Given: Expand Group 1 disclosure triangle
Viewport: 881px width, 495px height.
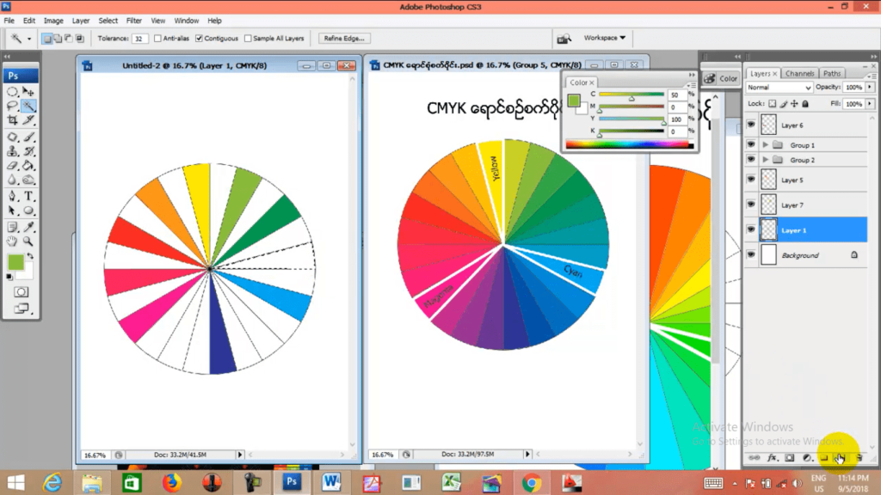Looking at the screenshot, I should [x=765, y=144].
